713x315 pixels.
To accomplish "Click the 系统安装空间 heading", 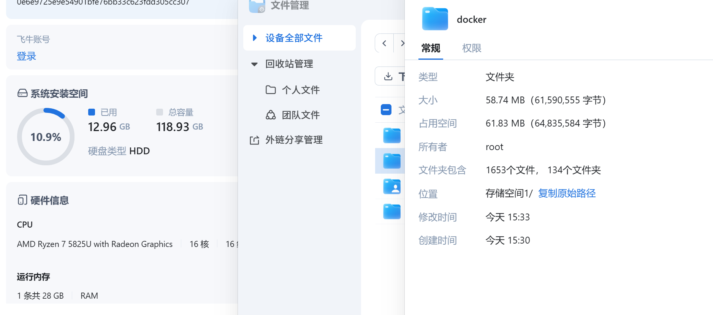I will [59, 94].
